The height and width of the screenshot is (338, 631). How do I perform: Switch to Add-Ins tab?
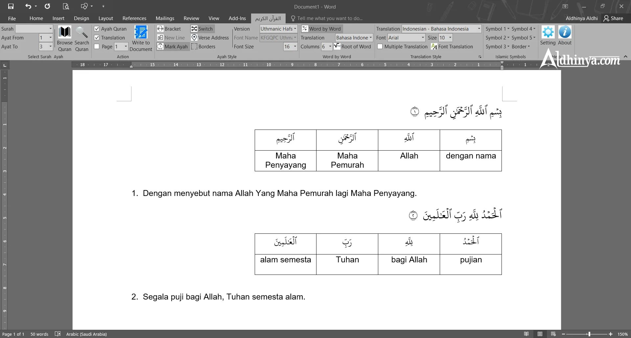(237, 18)
